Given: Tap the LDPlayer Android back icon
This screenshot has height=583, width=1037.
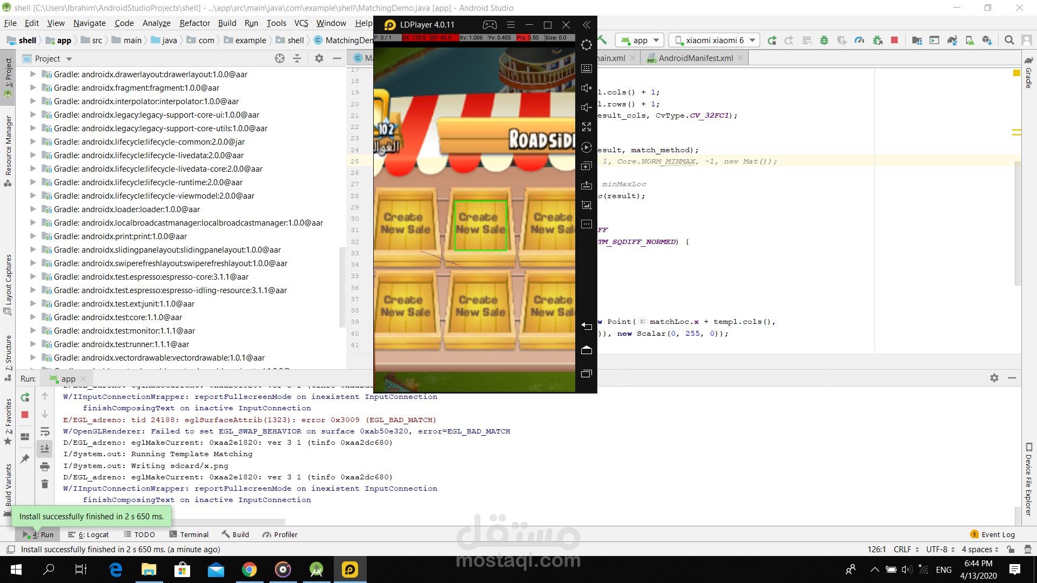Looking at the screenshot, I should click(586, 326).
